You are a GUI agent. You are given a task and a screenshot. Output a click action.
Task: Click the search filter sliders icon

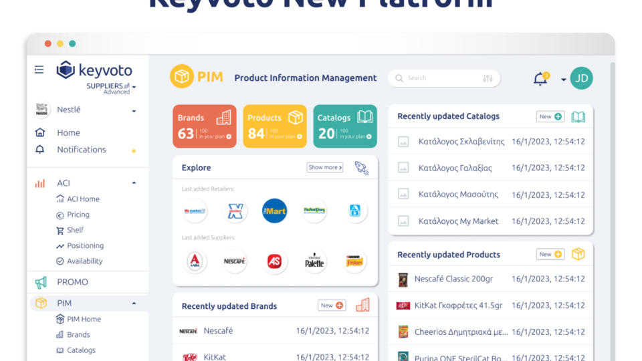point(488,78)
